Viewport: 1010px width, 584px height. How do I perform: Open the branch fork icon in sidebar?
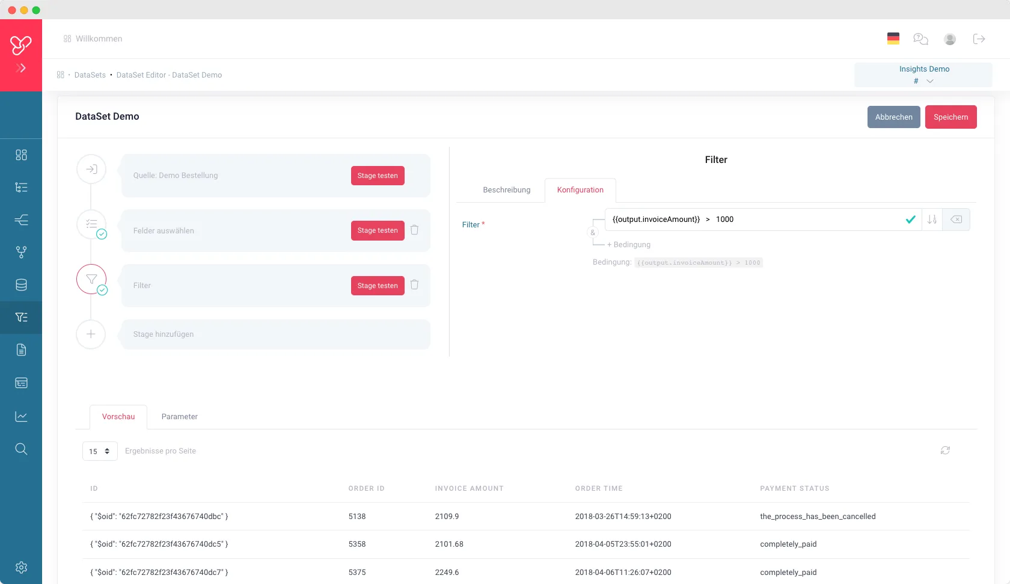[21, 252]
